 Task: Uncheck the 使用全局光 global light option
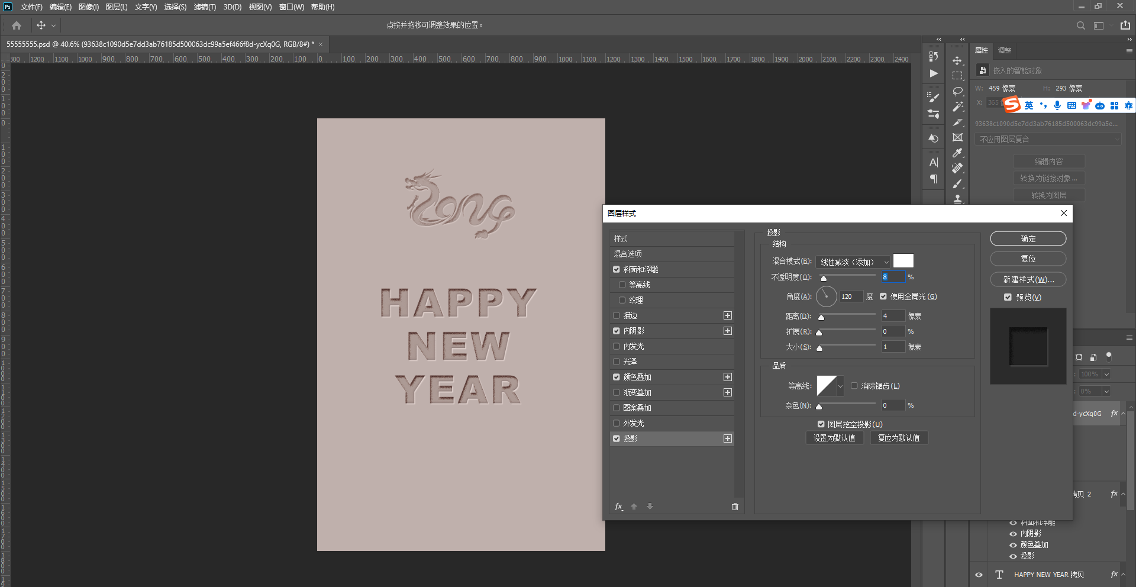[883, 296]
